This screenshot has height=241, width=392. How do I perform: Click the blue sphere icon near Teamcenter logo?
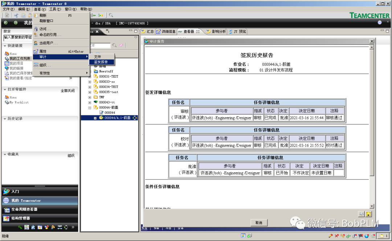[380, 23]
